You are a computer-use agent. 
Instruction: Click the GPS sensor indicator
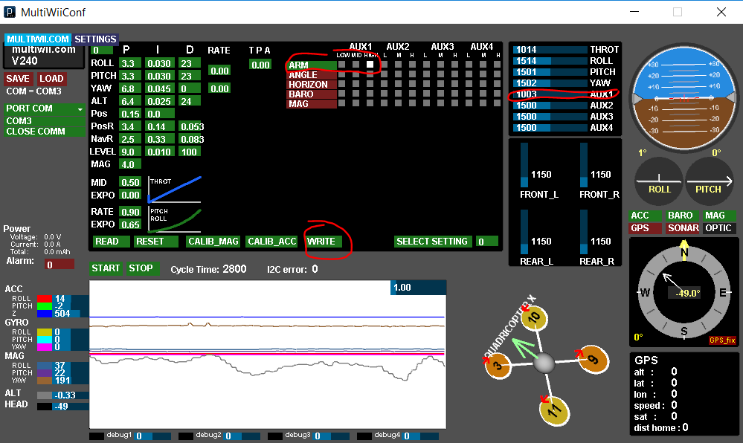pyautogui.click(x=645, y=228)
